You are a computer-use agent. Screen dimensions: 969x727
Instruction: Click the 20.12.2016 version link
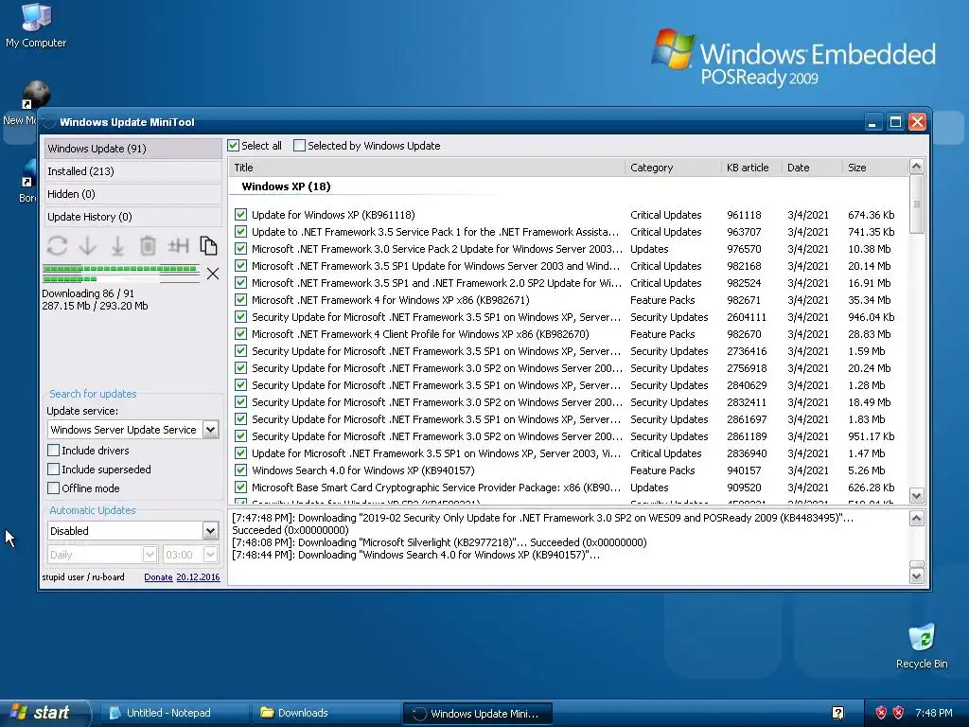(x=198, y=577)
